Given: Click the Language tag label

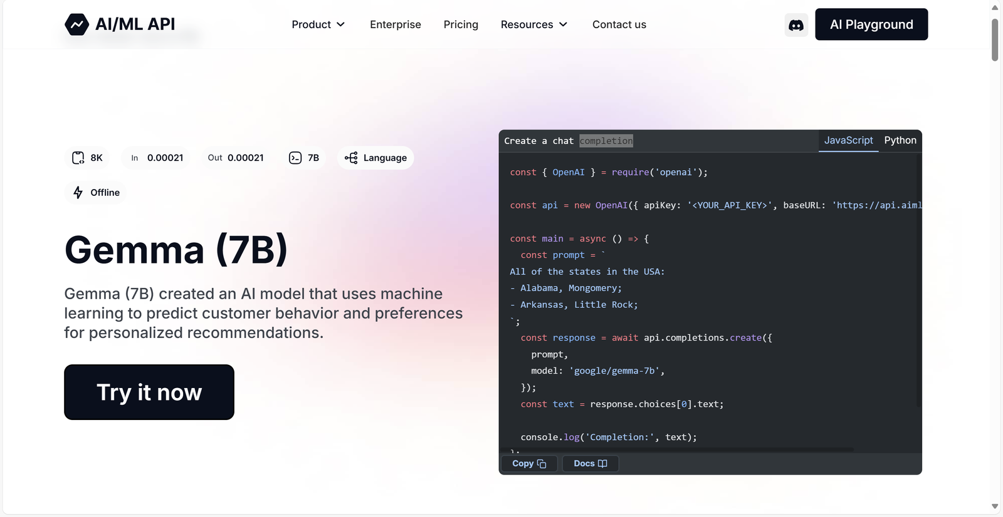Looking at the screenshot, I should click(385, 158).
